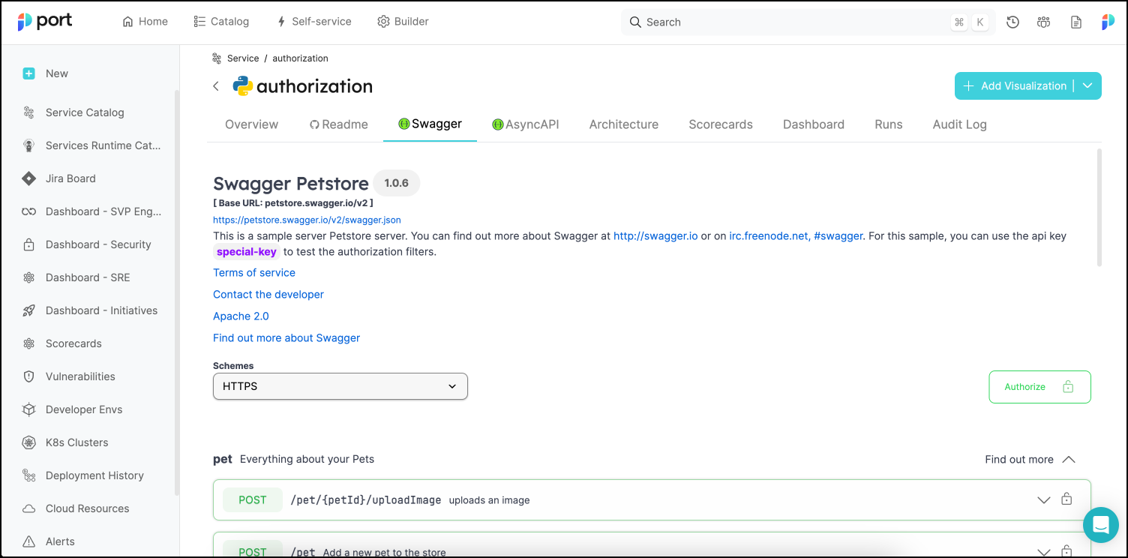This screenshot has width=1128, height=558.
Task: Open the chat support bubble
Action: (x=1100, y=524)
